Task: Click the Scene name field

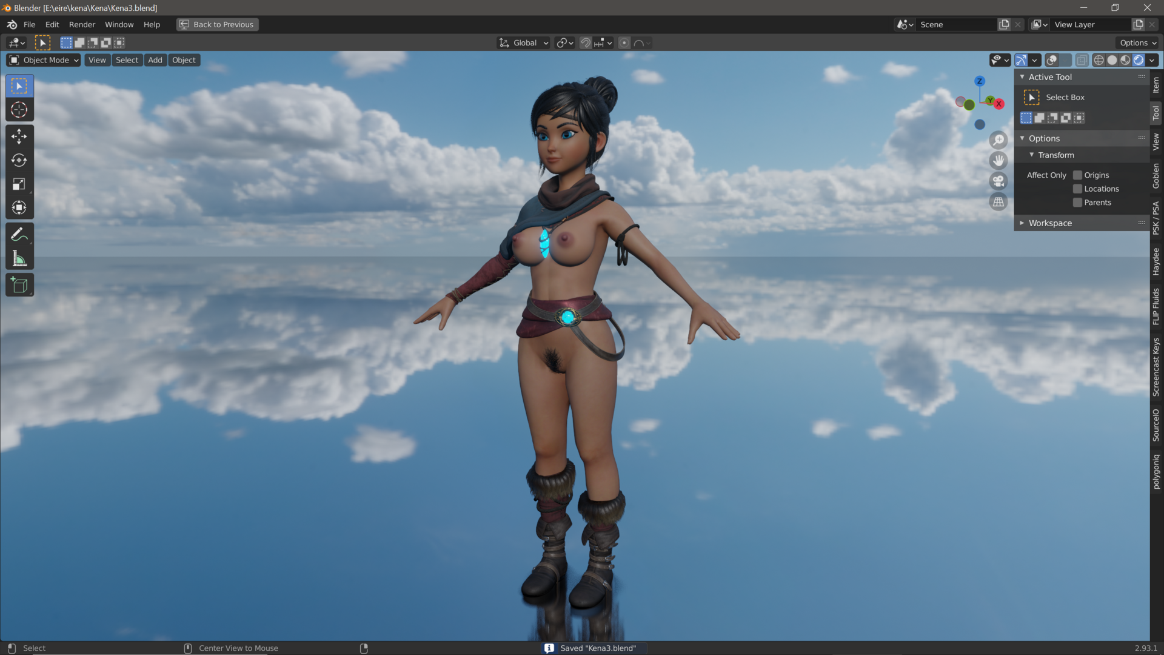Action: tap(957, 25)
